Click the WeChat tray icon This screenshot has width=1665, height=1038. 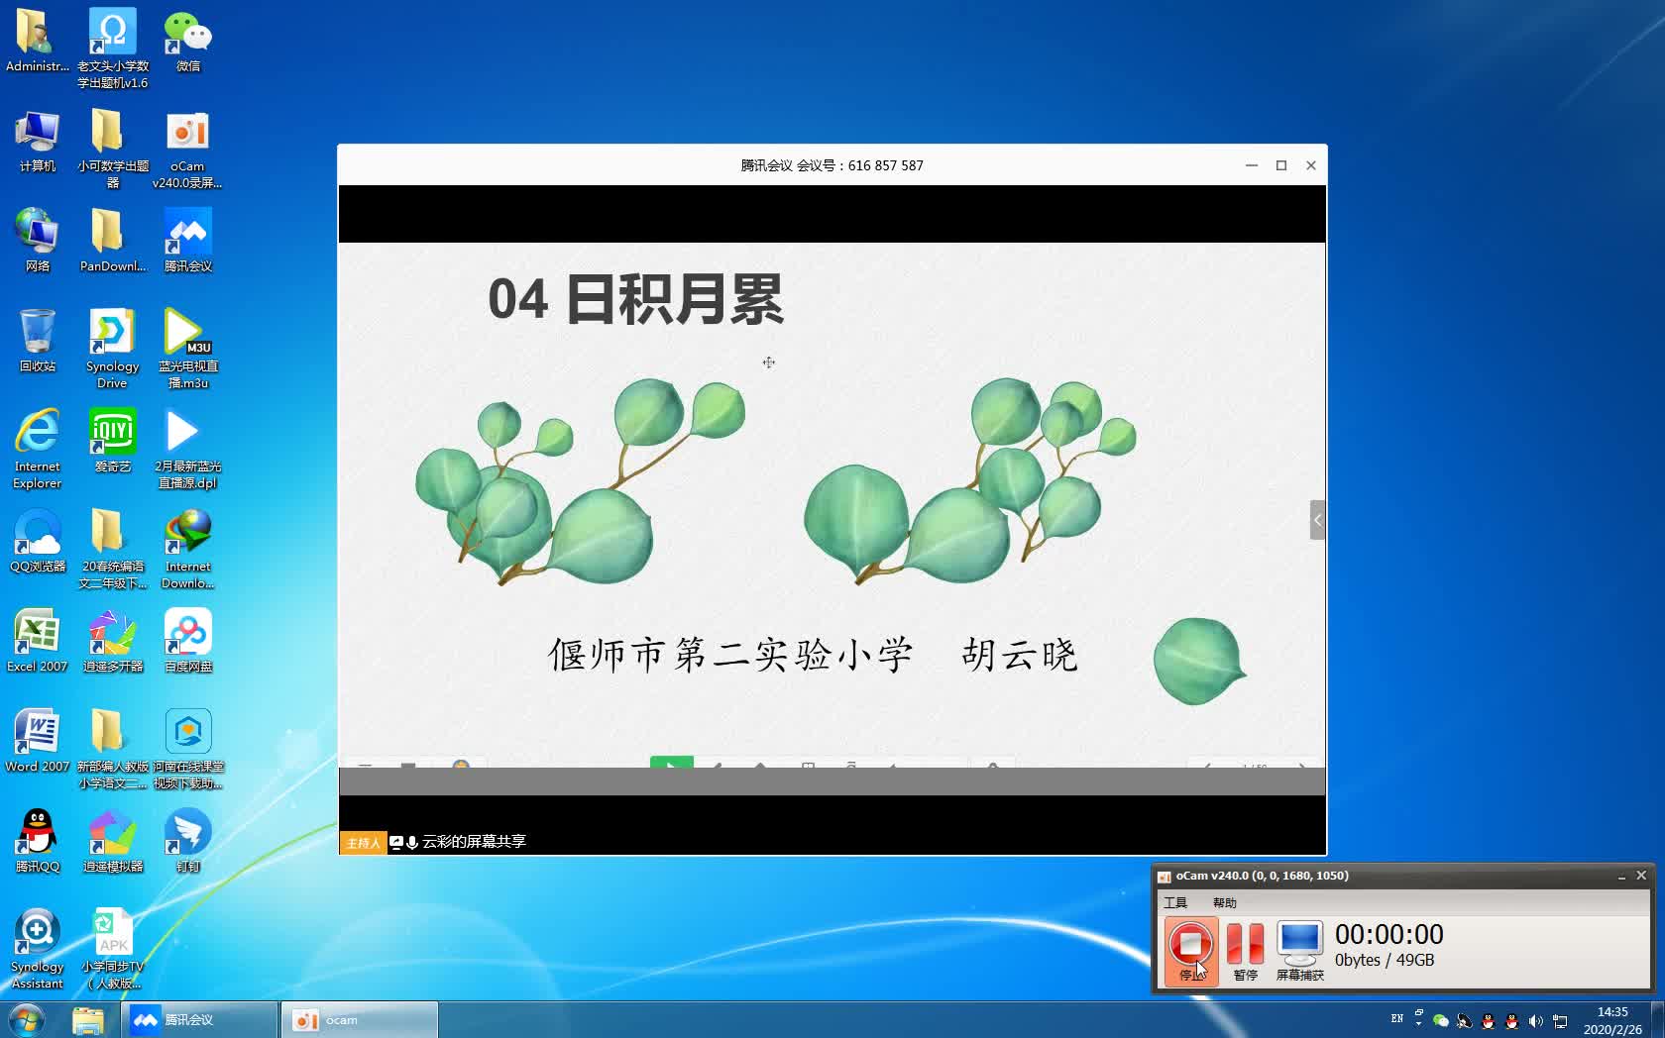(x=1440, y=1020)
